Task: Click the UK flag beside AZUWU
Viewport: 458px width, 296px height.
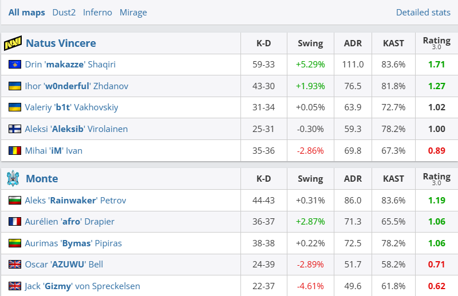Action: [x=14, y=265]
